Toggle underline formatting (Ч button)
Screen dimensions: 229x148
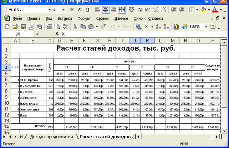click(x=87, y=10)
